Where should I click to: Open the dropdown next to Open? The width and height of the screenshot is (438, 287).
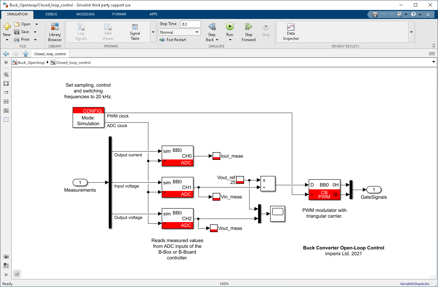36,24
